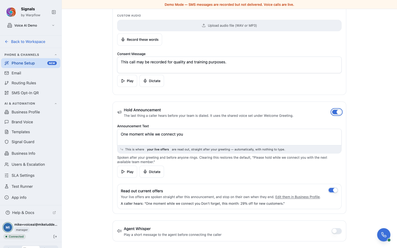Disable the Hold Announcement toggle

coord(337,112)
